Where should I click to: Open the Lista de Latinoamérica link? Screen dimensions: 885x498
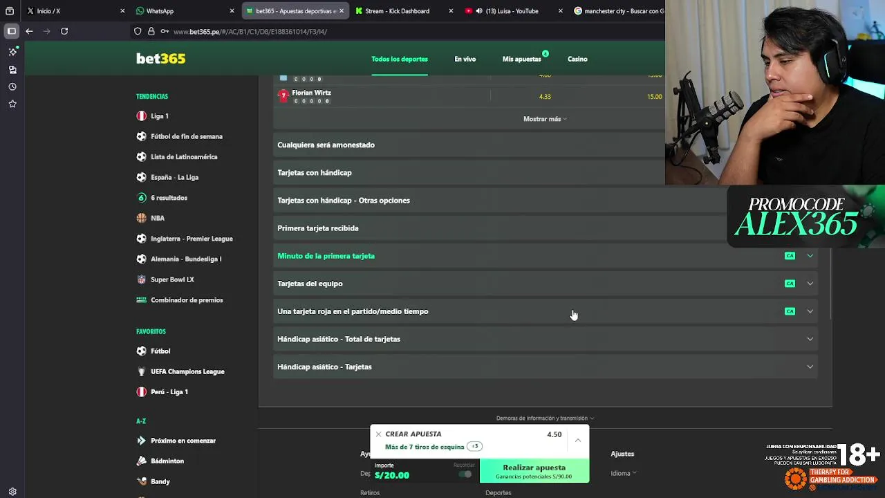pyautogui.click(x=184, y=157)
